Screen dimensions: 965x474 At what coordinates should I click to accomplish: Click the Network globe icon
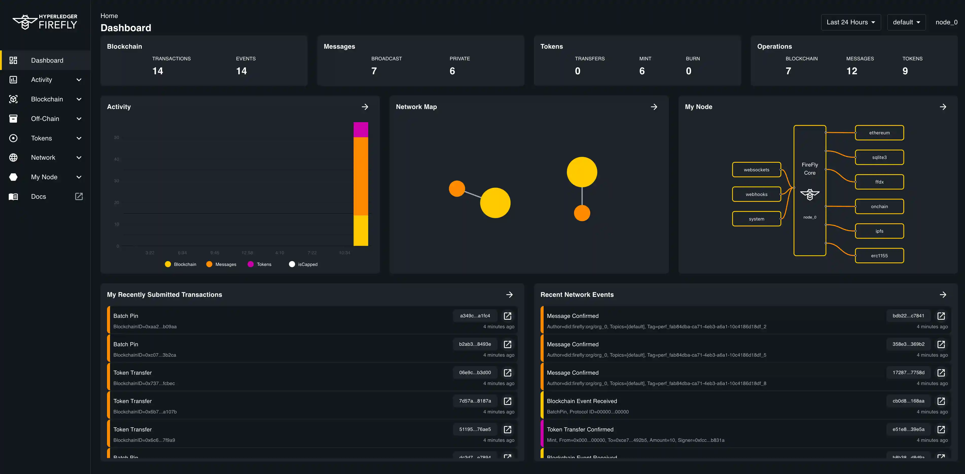13,157
